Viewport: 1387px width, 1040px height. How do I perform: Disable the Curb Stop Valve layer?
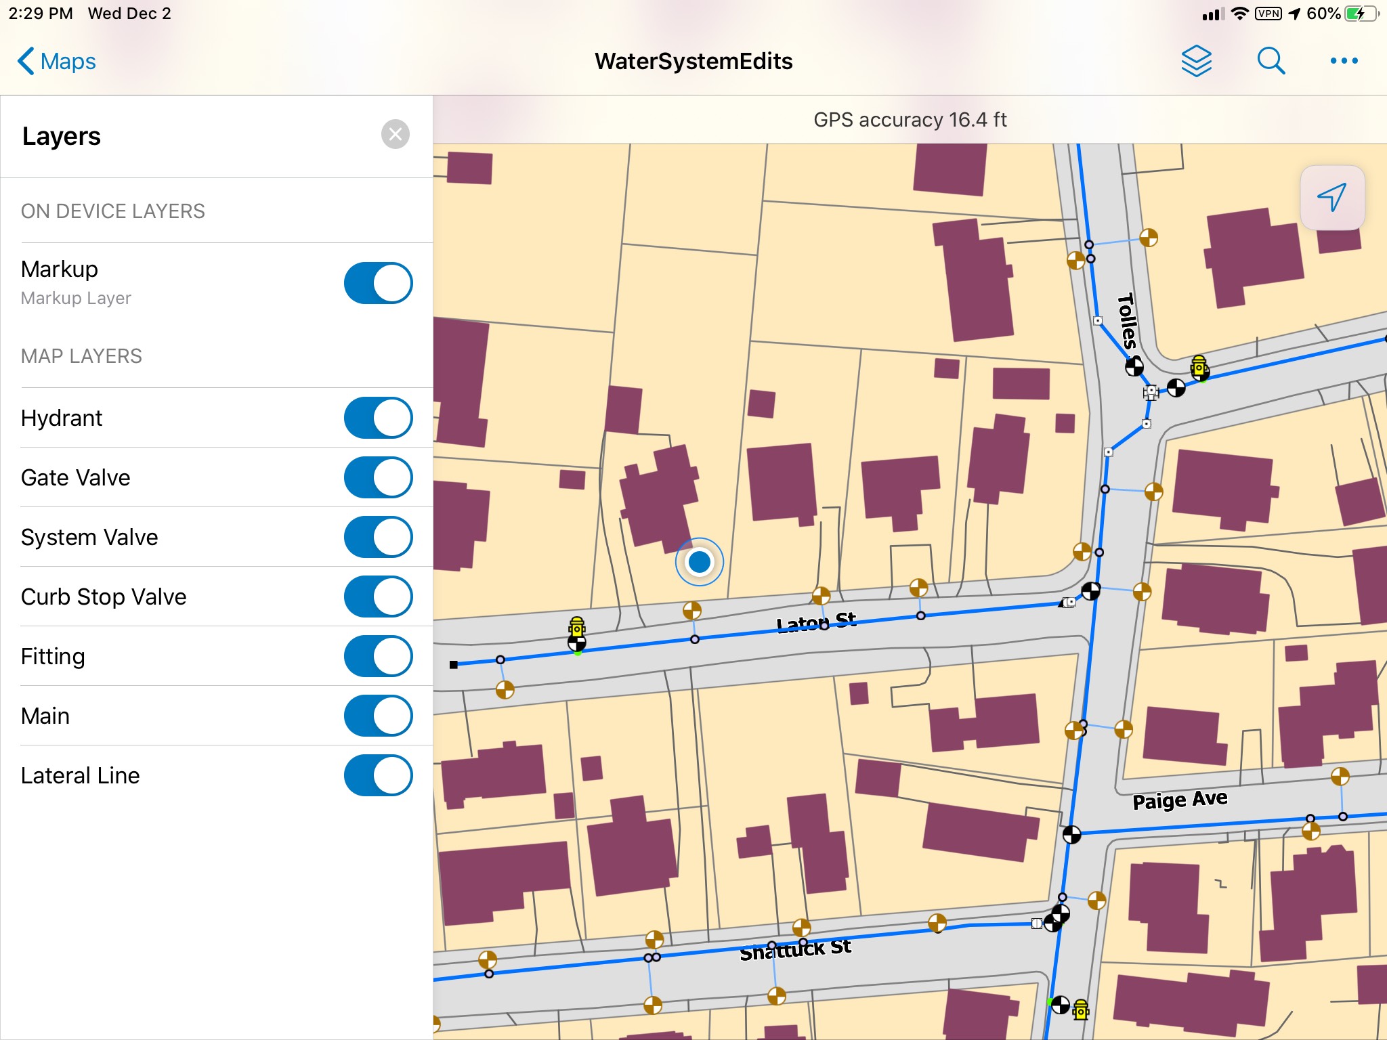pyautogui.click(x=377, y=597)
